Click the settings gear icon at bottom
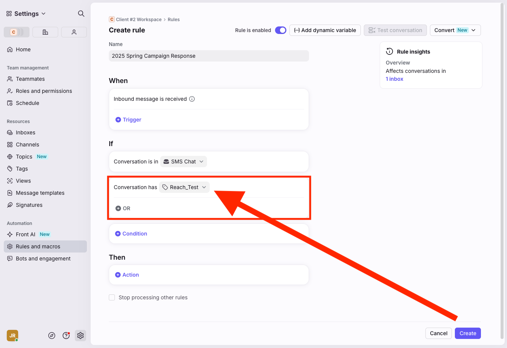The height and width of the screenshot is (348, 507). [80, 336]
